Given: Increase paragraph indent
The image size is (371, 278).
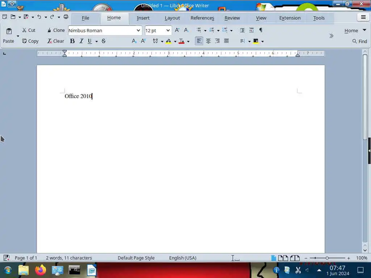Looking at the screenshot, I should (242, 30).
